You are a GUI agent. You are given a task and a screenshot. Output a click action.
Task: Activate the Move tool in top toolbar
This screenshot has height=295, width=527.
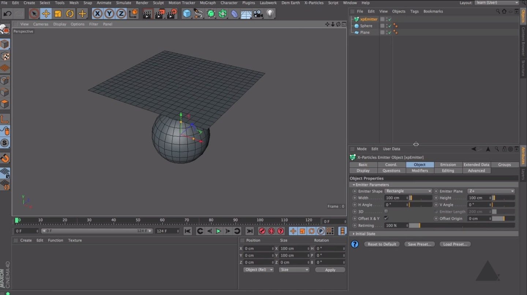click(46, 14)
